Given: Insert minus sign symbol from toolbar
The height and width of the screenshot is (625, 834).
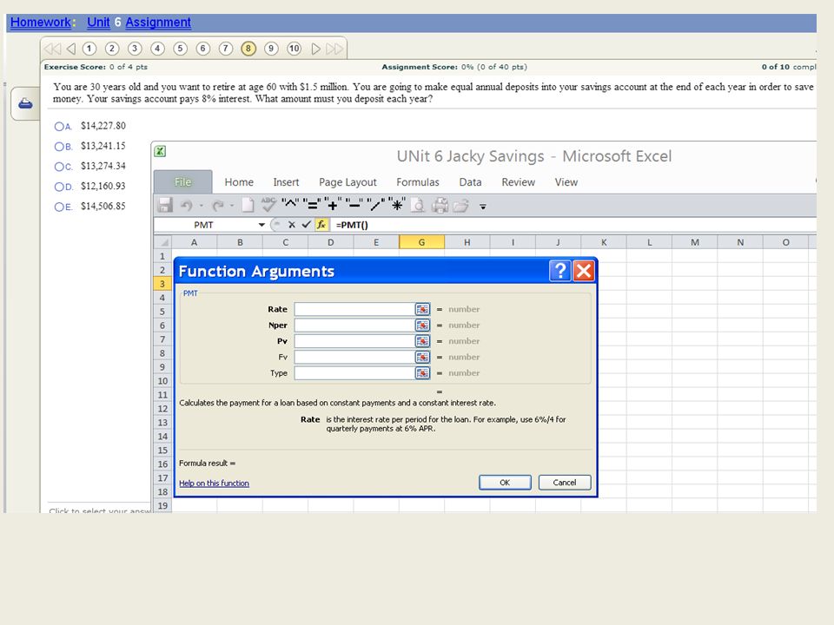Looking at the screenshot, I should coord(354,205).
